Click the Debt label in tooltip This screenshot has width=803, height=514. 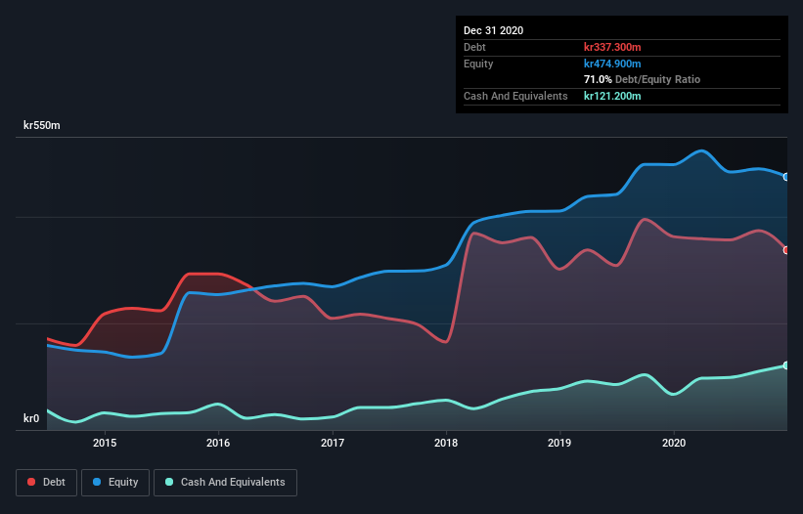click(x=474, y=47)
